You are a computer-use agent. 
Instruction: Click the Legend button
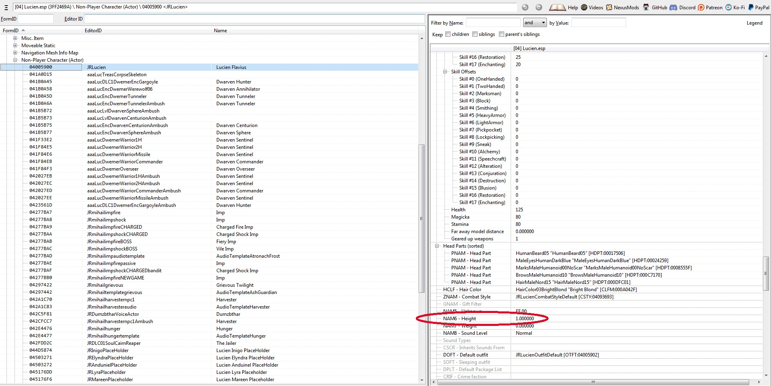754,23
